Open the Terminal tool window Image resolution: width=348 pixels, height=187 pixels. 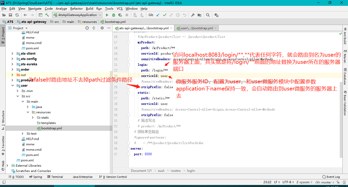(x=55, y=177)
